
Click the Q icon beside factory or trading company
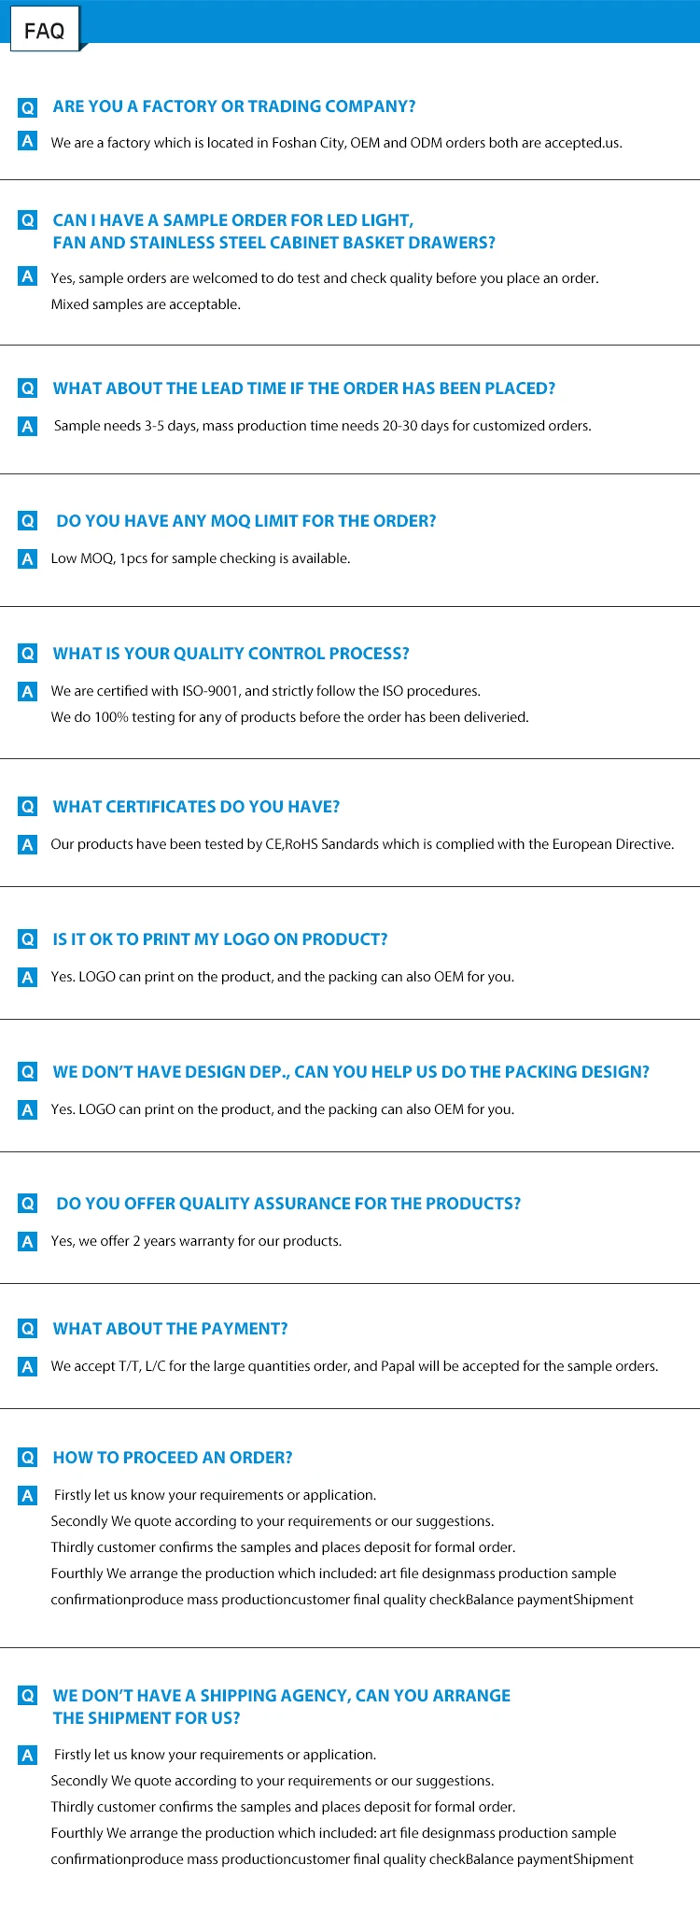tap(28, 107)
